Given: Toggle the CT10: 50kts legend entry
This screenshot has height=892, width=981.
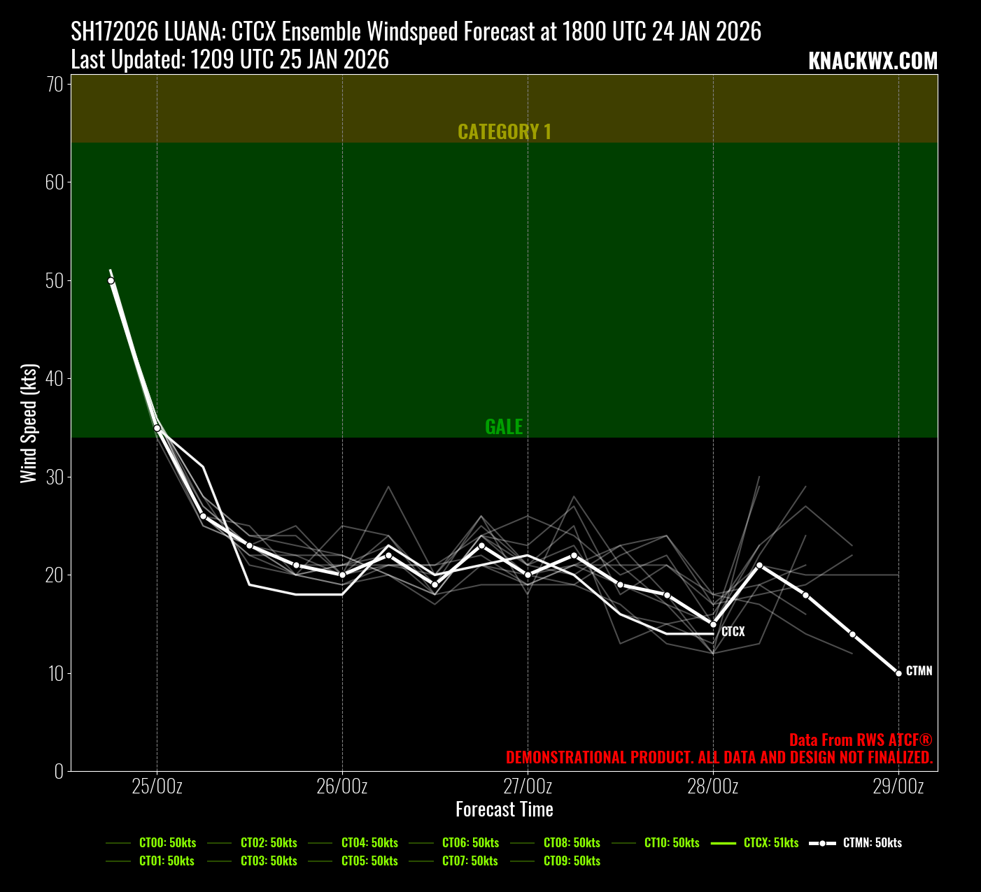Looking at the screenshot, I should pyautogui.click(x=672, y=843).
